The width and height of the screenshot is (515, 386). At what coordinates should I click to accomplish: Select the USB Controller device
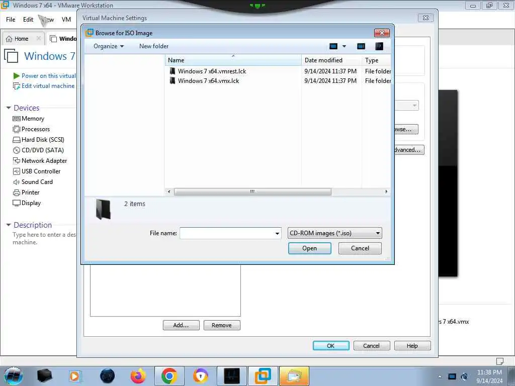36,171
